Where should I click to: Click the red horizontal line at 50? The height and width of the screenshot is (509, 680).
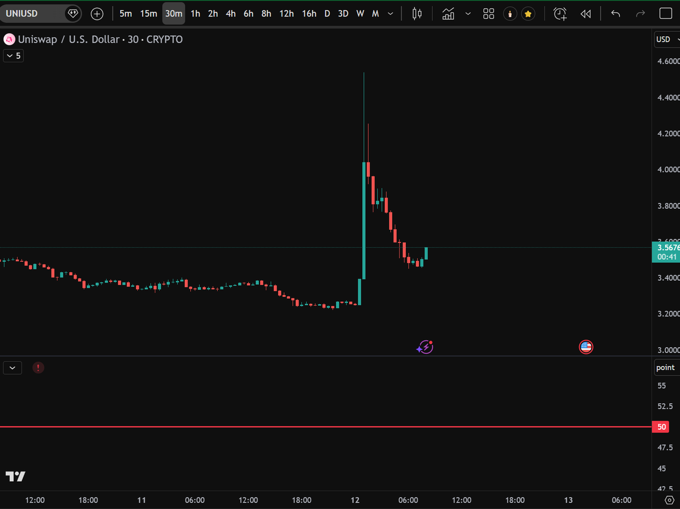(326, 427)
